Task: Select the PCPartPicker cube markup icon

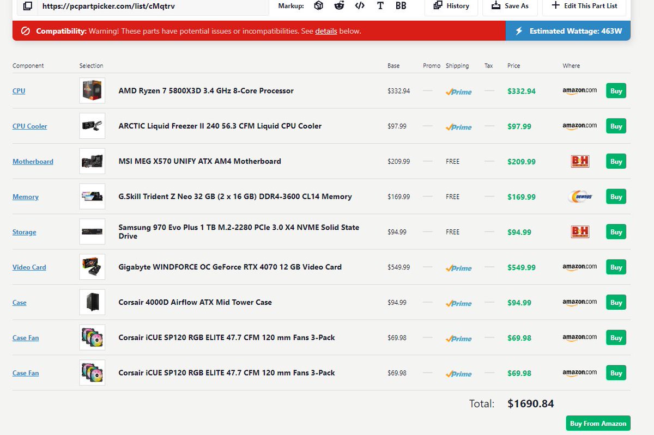Action: (318, 5)
